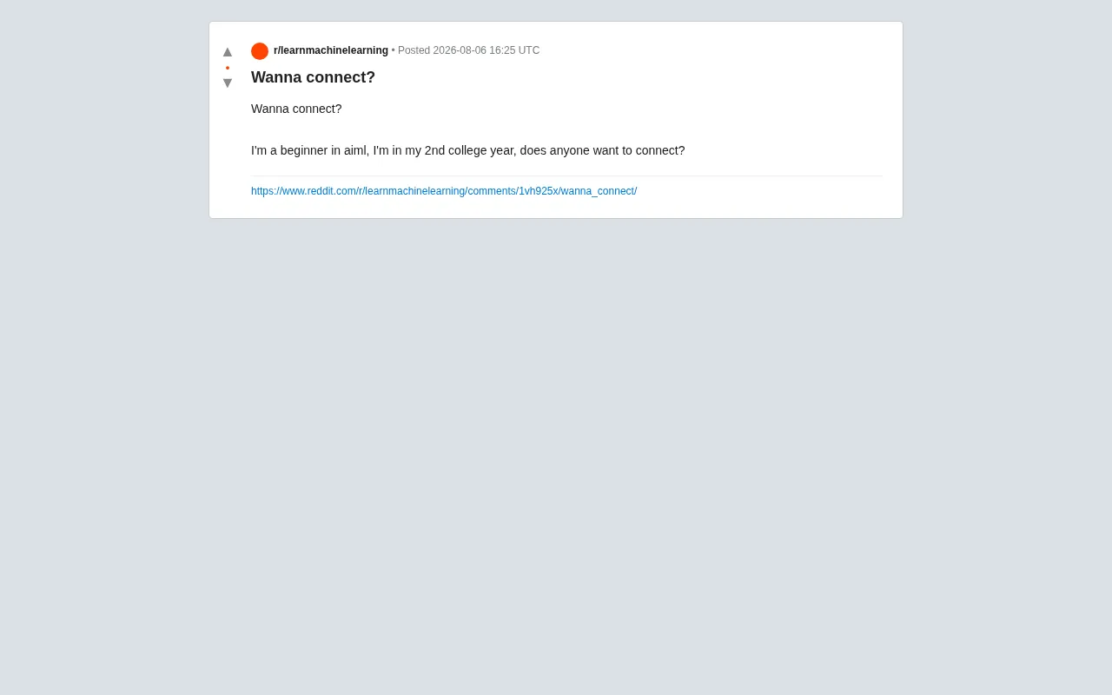Screen dimensions: 1112x695
Task: Click the divider line above the post URL
Action: point(566,175)
